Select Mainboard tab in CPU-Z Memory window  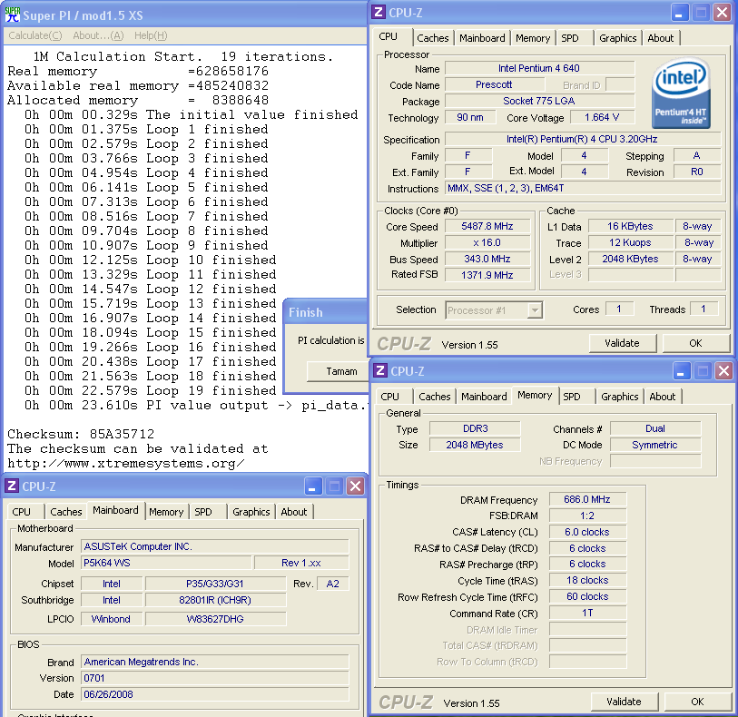484,397
